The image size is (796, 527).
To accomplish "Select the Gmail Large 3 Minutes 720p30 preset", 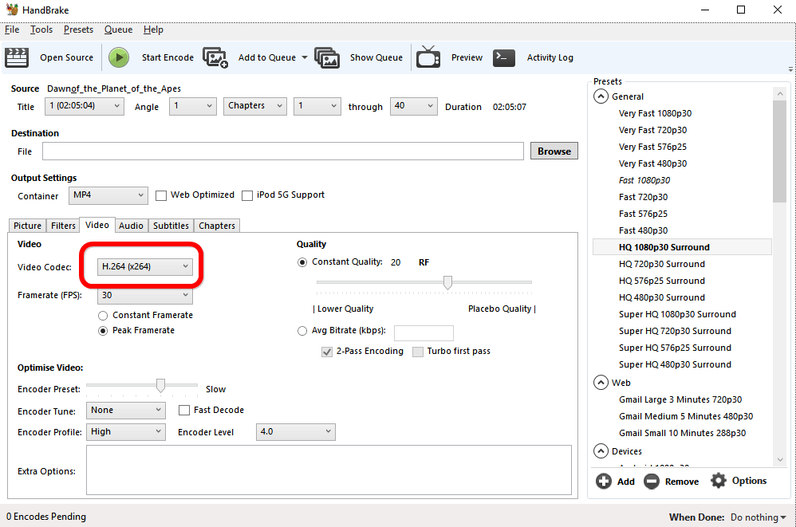I will pos(680,399).
